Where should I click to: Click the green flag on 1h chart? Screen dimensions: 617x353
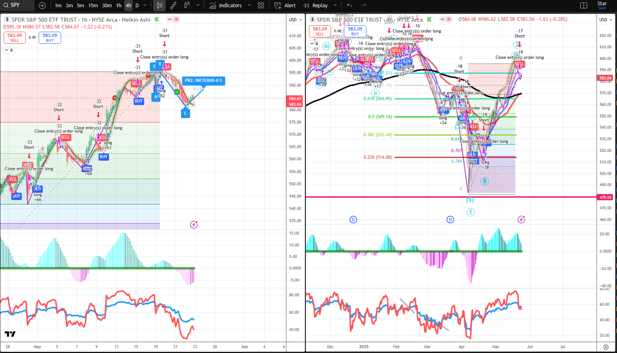(x=157, y=19)
